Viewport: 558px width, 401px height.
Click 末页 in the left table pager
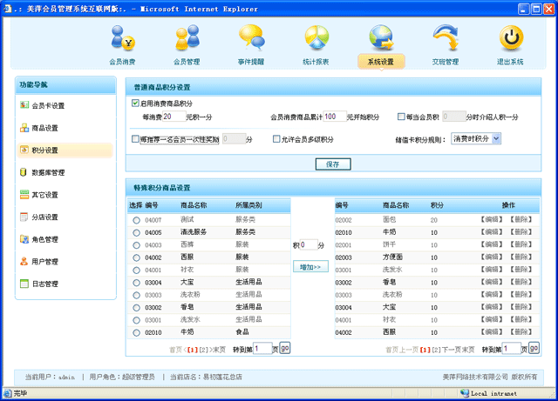coord(219,350)
